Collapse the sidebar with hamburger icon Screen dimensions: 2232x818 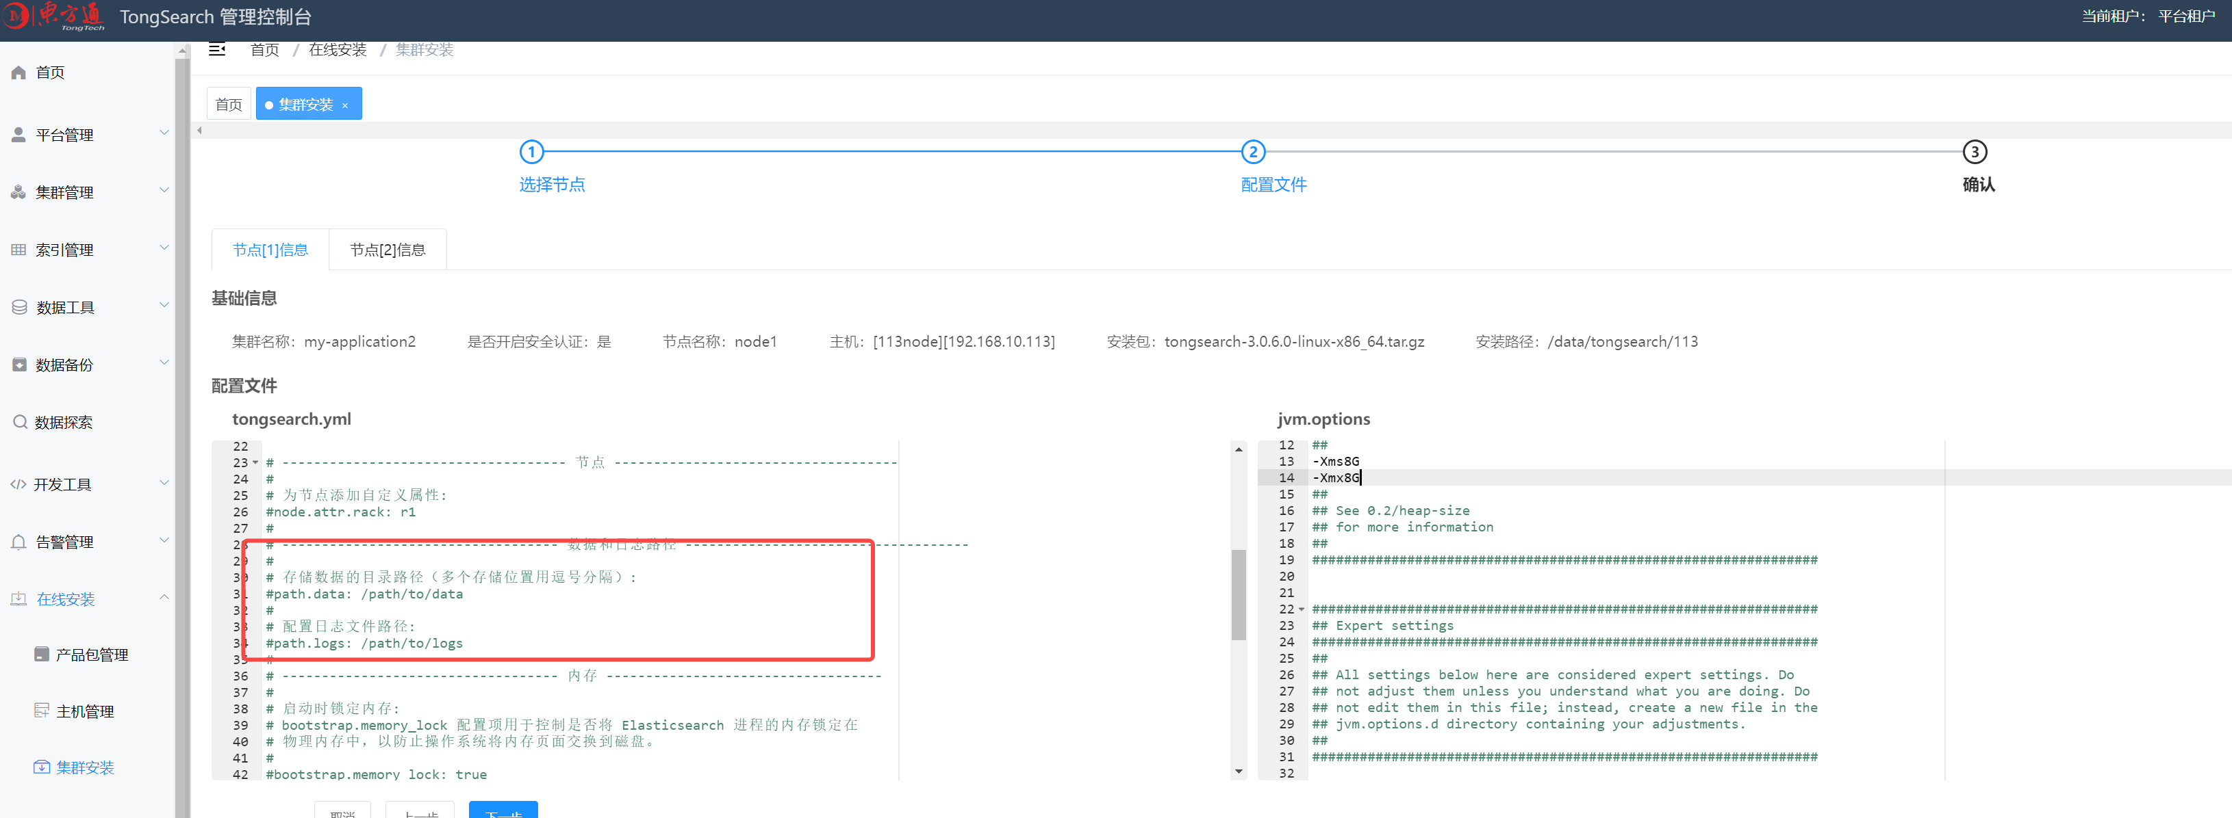(216, 49)
